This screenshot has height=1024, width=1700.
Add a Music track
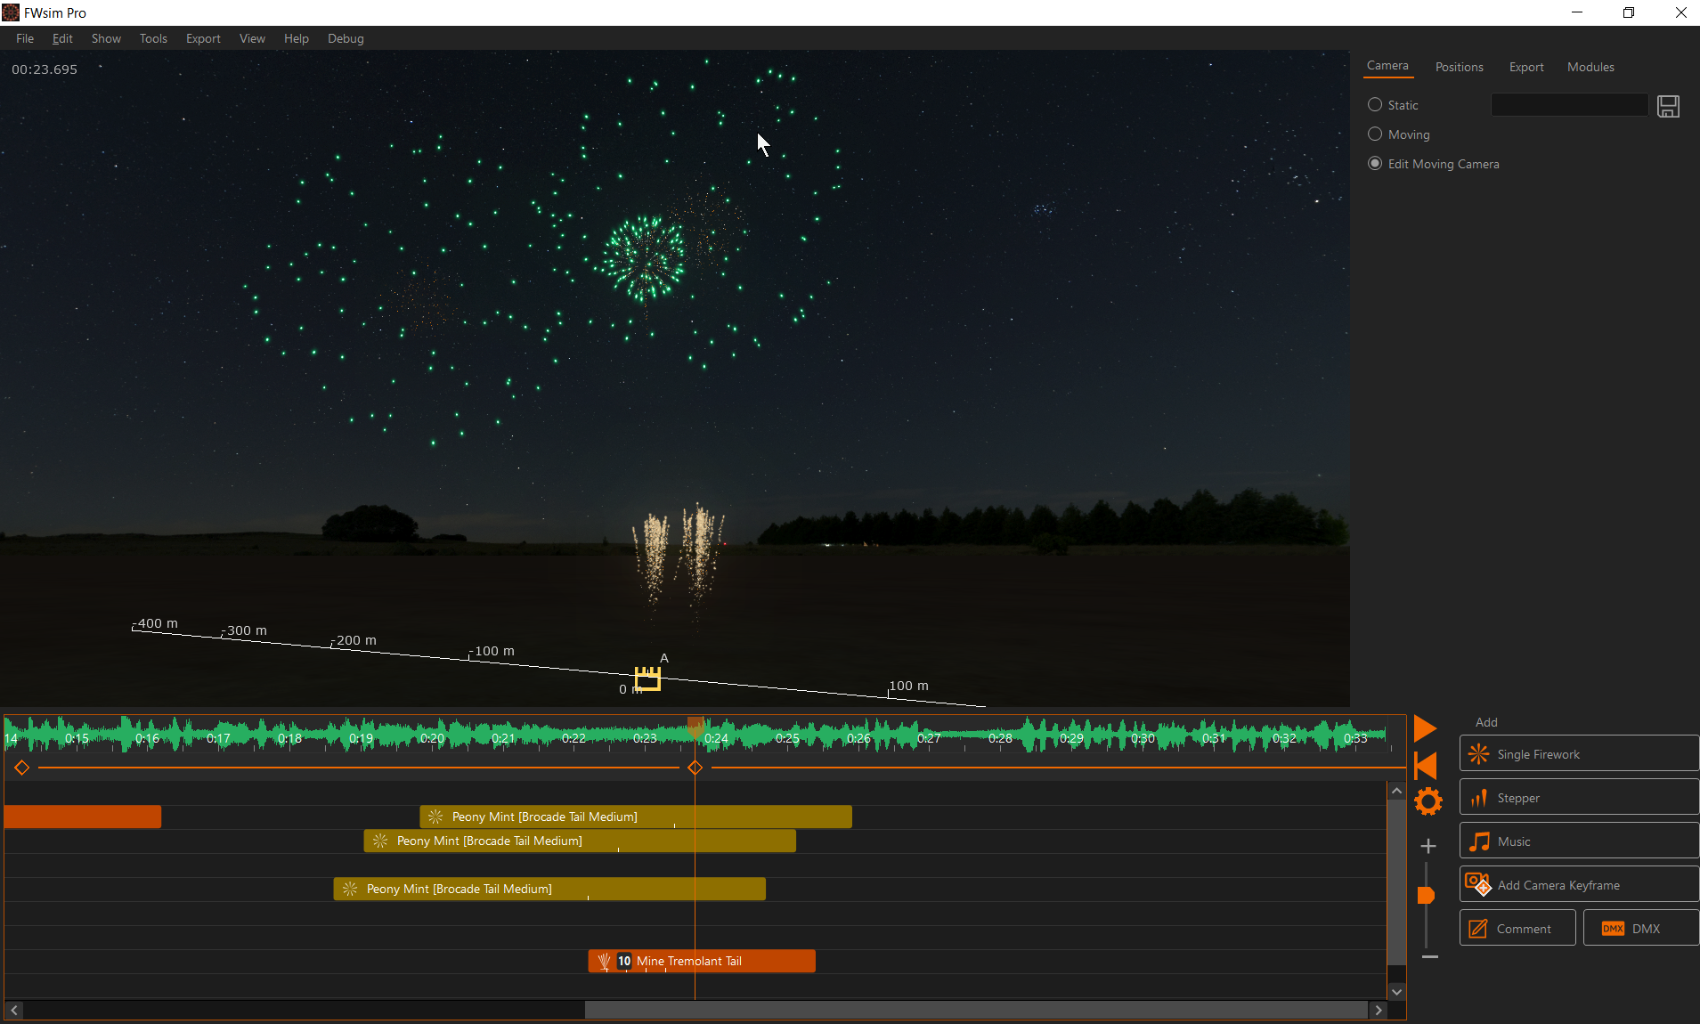1578,841
